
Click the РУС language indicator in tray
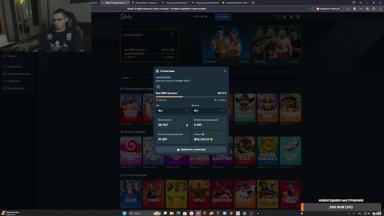pyautogui.click(x=360, y=213)
